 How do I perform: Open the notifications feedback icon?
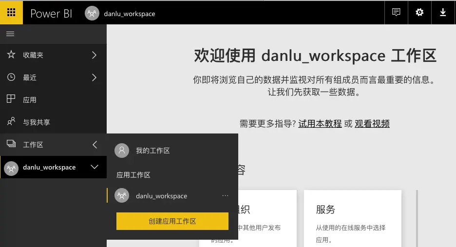click(x=396, y=13)
